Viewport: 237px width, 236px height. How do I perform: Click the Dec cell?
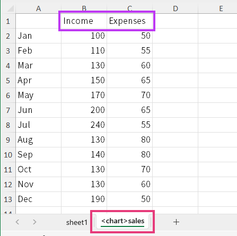pos(39,199)
